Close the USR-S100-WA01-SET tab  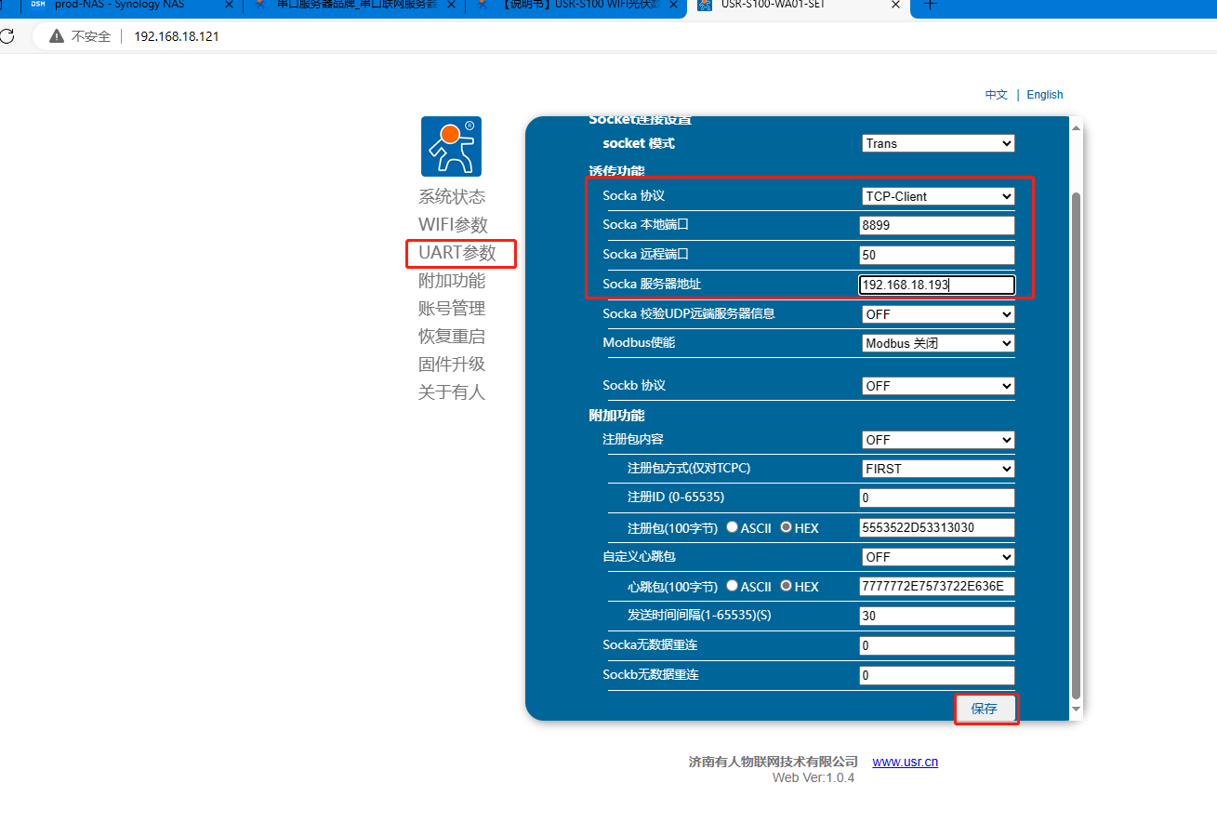(x=896, y=5)
